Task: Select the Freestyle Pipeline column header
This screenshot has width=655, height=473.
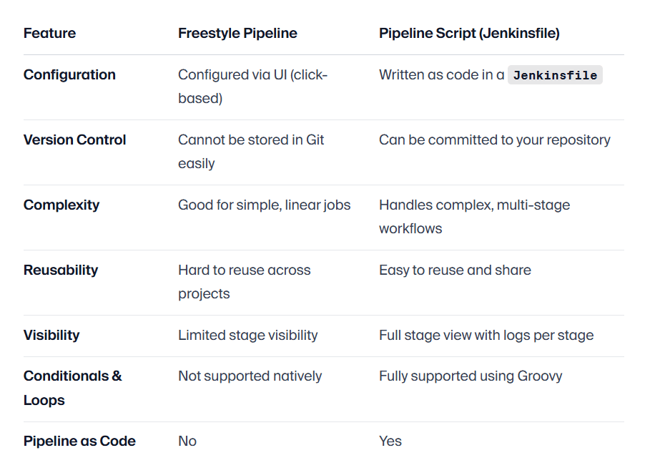Action: (x=237, y=33)
